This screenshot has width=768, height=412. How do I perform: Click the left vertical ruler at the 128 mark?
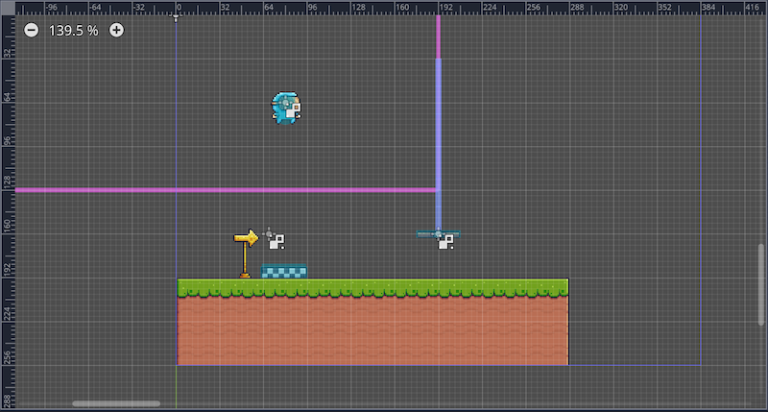coord(7,183)
